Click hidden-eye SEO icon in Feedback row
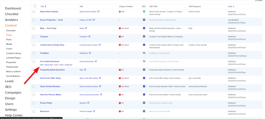This screenshot has width=265, height=119. pos(144,53)
